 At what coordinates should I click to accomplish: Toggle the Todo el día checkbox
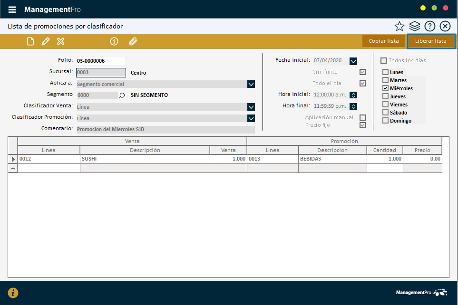[362, 84]
